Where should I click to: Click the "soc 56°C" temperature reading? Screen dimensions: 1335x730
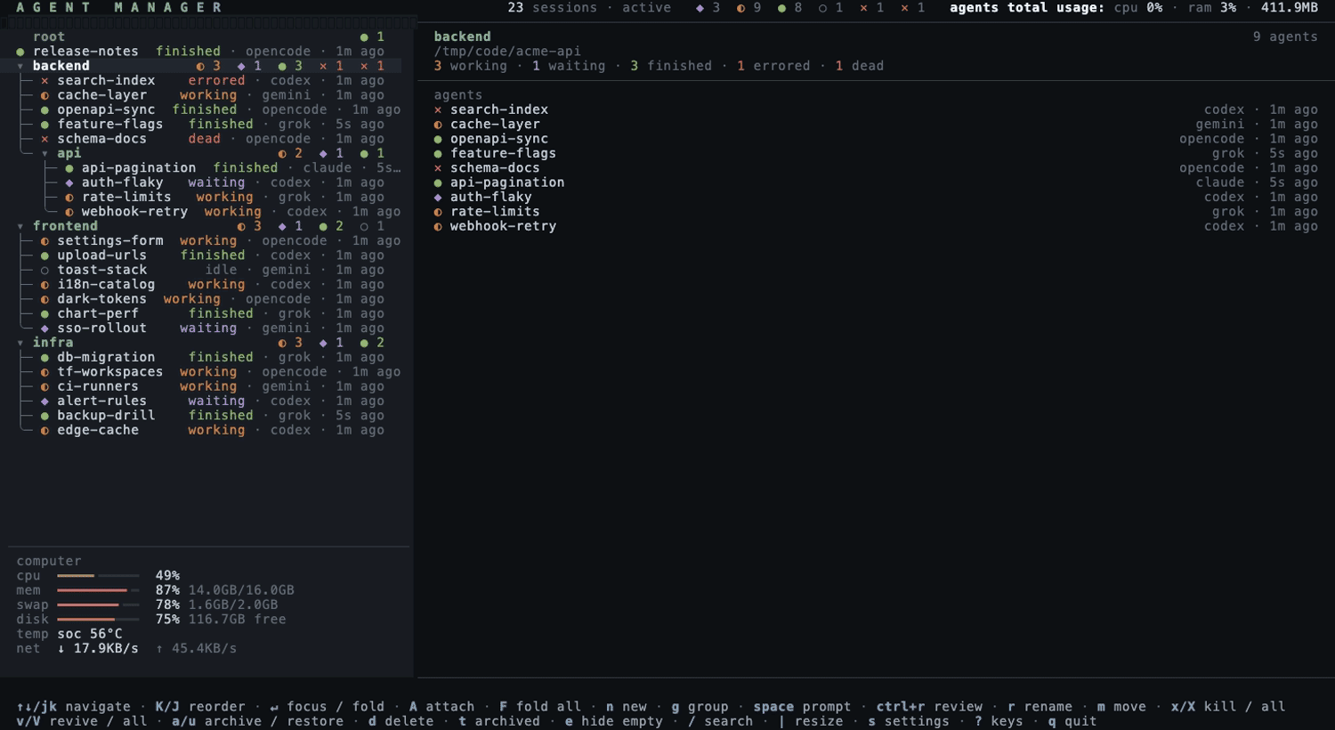tap(90, 634)
